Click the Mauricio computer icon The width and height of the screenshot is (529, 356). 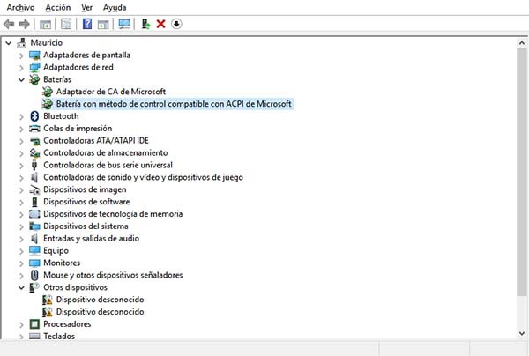point(21,43)
